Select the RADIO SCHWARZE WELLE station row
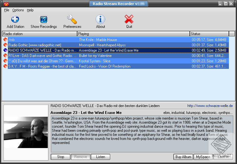Image resolution: width=237 pixels, height=164 pixels. pyautogui.click(x=118, y=50)
